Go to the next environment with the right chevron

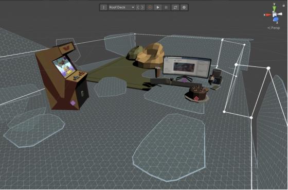coord(142,7)
